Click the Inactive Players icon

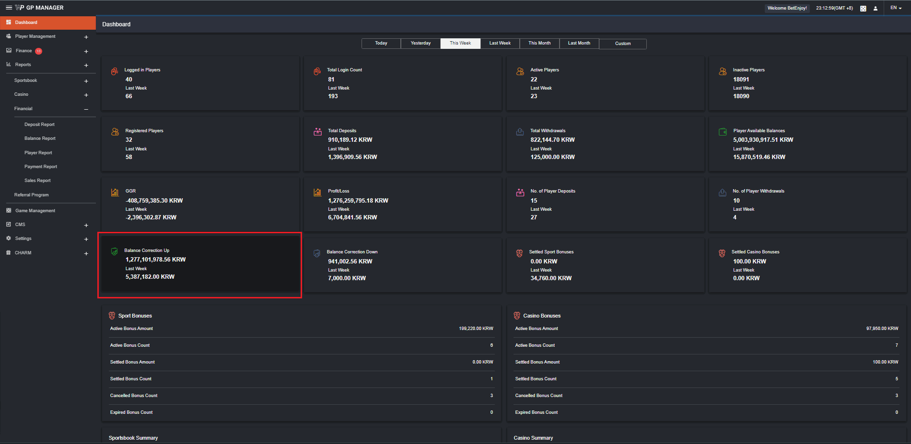[723, 71]
